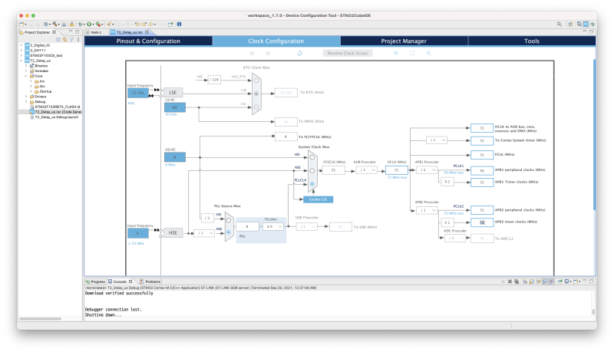Open the Problems tab
Image resolution: width=614 pixels, height=352 pixels.
150,281
